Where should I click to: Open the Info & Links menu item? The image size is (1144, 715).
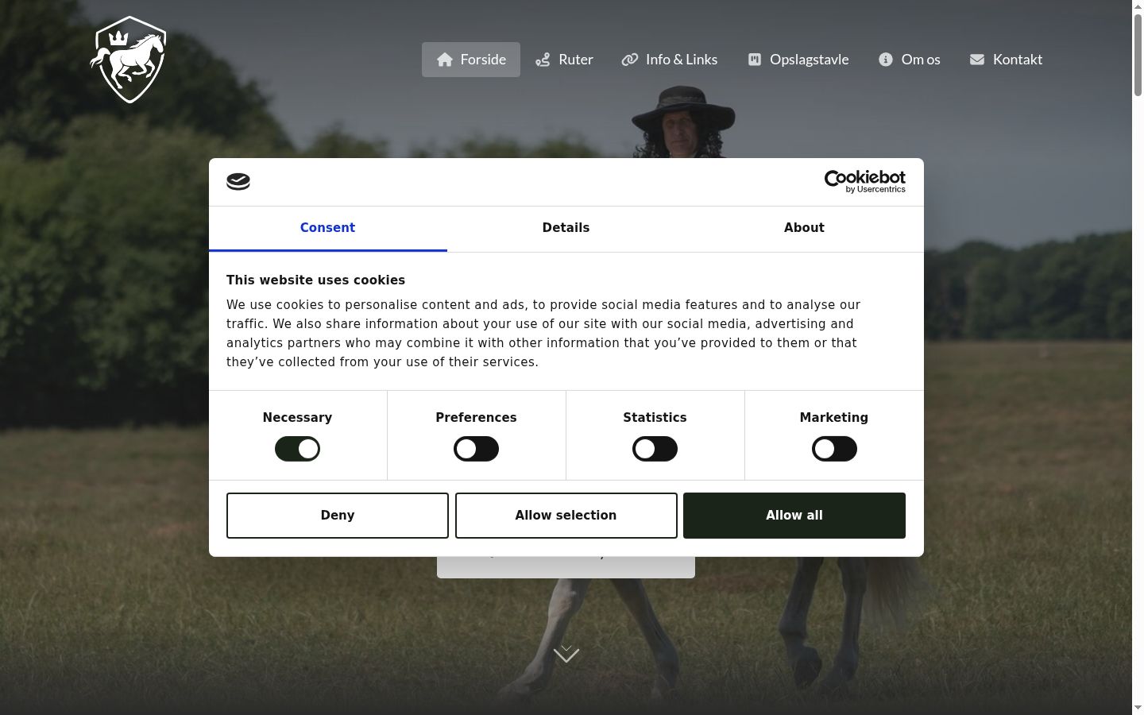(x=669, y=60)
